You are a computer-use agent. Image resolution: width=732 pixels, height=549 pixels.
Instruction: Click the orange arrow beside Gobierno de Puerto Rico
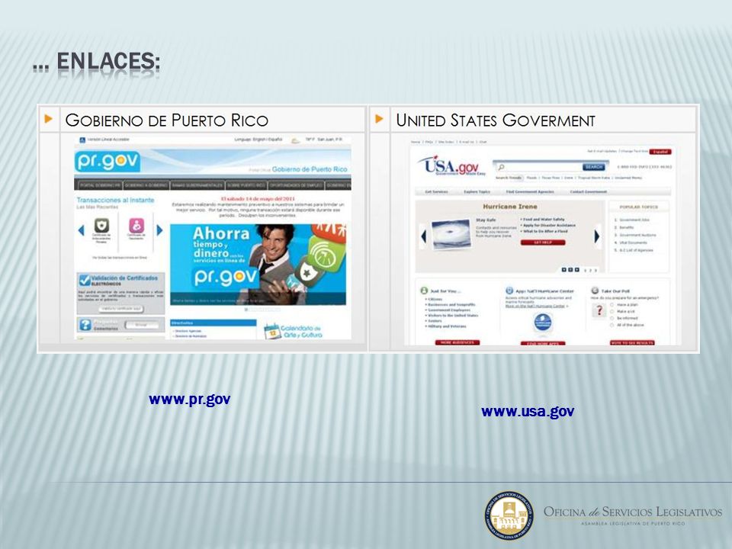click(49, 119)
